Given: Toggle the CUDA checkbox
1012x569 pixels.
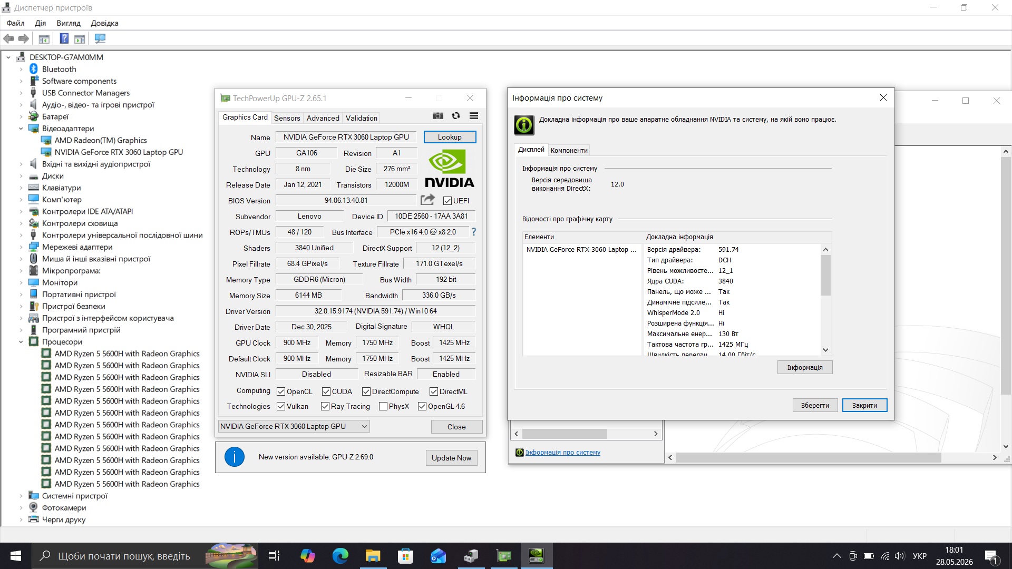Looking at the screenshot, I should [x=326, y=391].
